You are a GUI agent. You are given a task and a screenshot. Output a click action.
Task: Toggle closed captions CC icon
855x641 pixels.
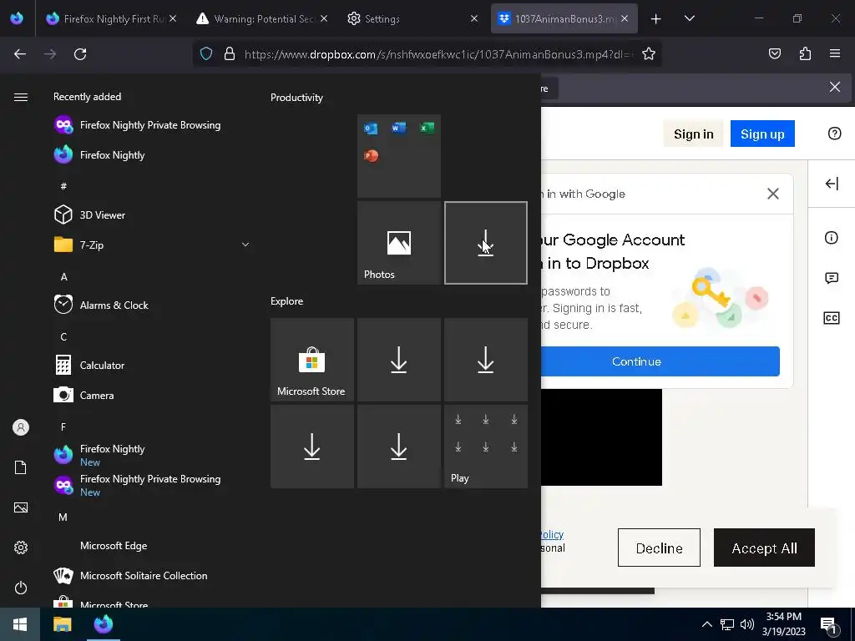click(x=831, y=318)
